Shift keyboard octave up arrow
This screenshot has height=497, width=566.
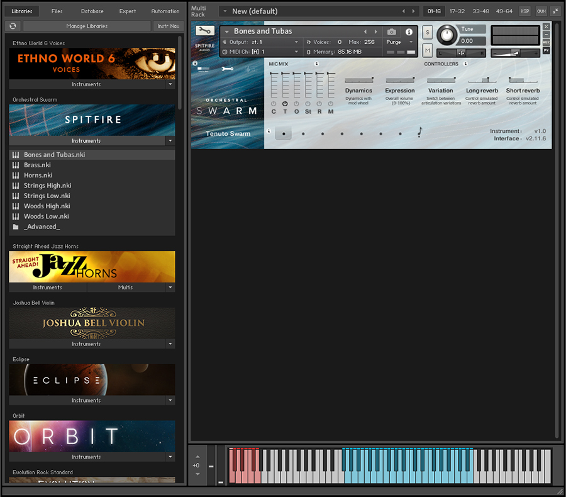(x=197, y=457)
